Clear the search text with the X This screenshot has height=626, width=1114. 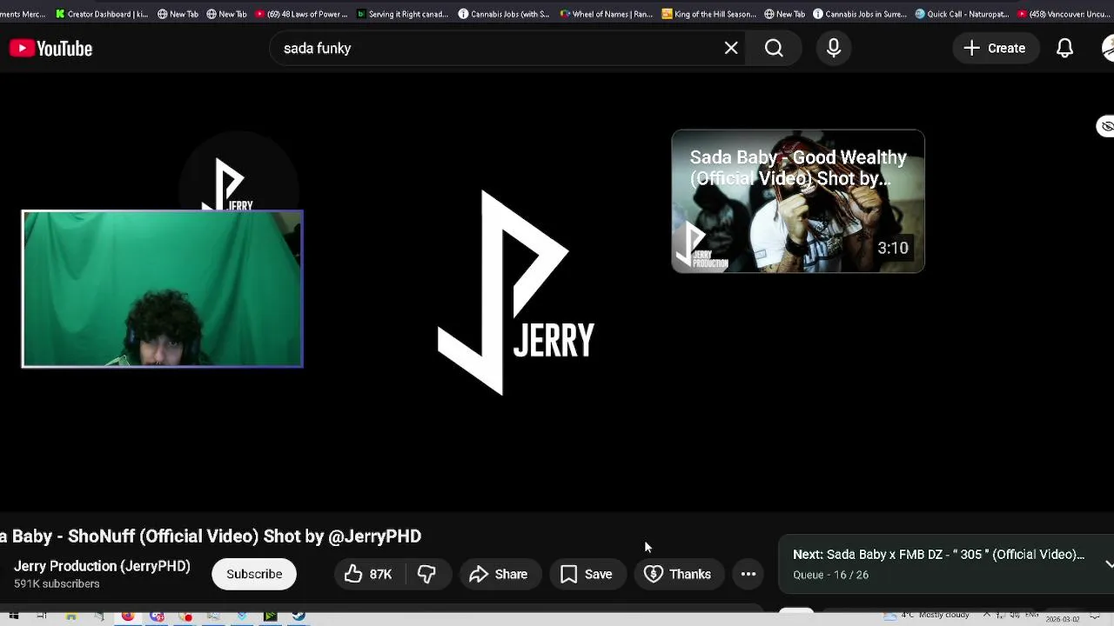[731, 49]
